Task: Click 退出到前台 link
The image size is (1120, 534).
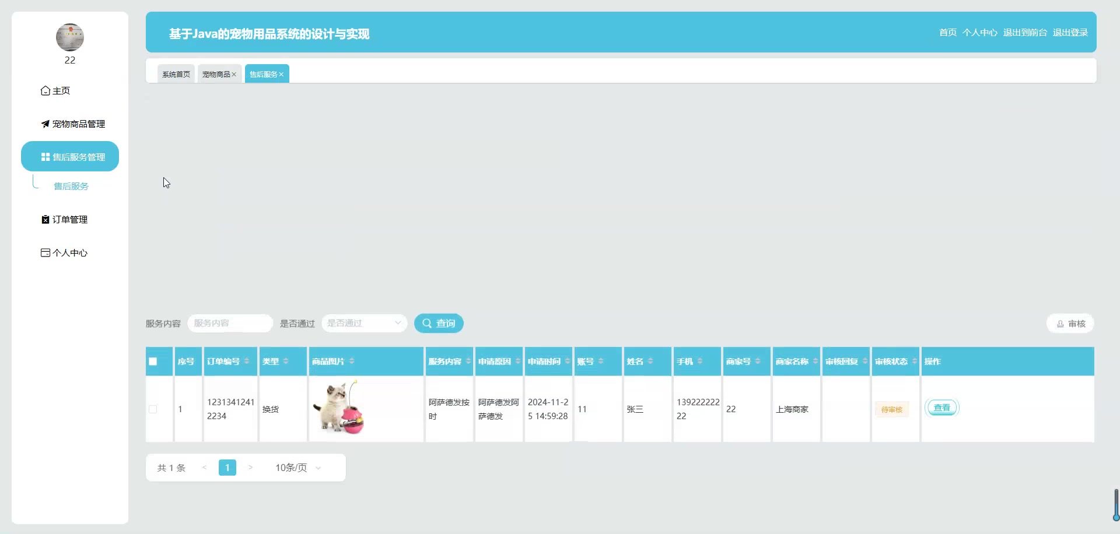Action: pos(1025,33)
